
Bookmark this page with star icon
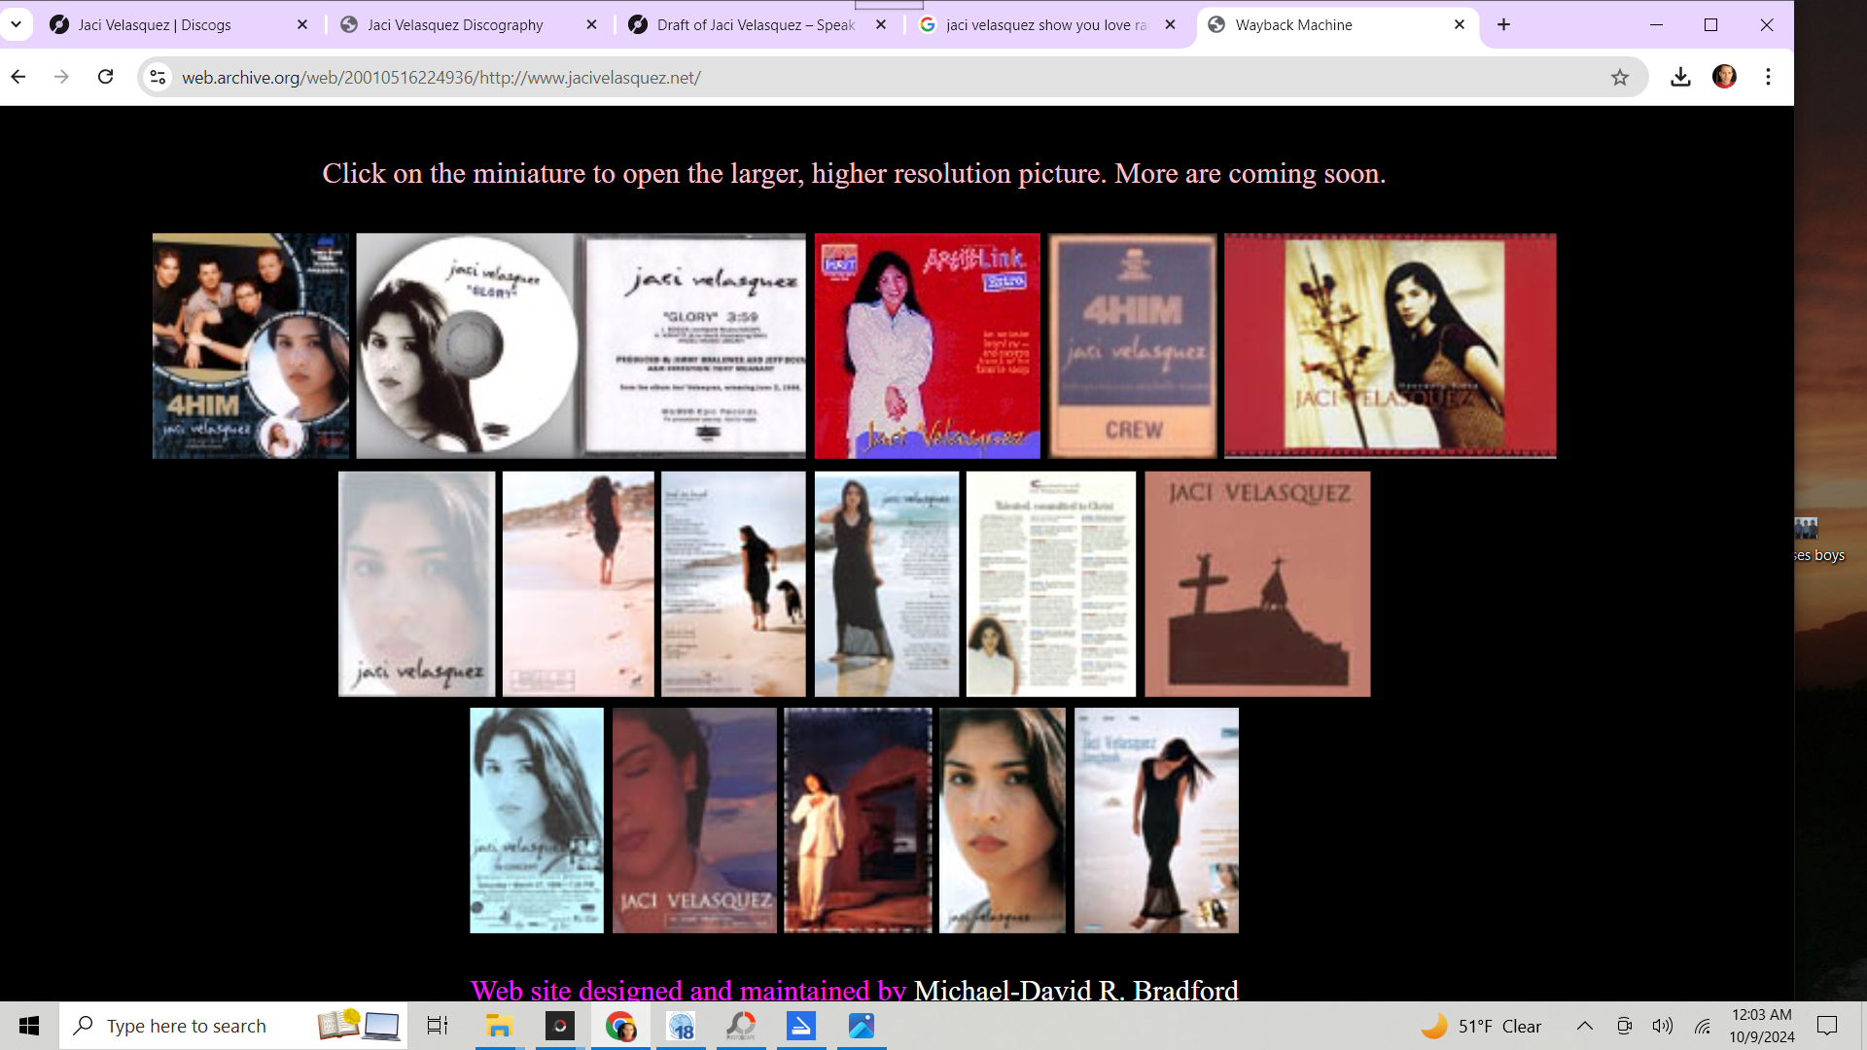tap(1619, 77)
